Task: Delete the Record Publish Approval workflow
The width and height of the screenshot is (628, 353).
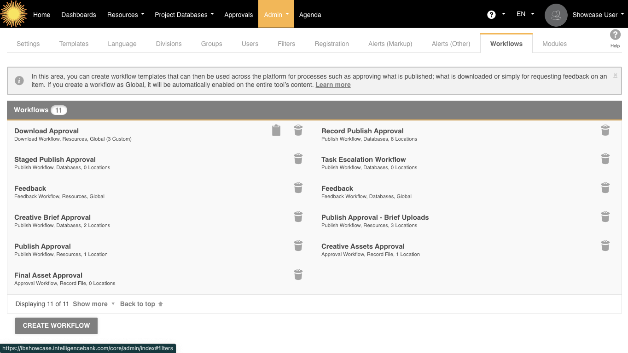Action: pos(605,131)
